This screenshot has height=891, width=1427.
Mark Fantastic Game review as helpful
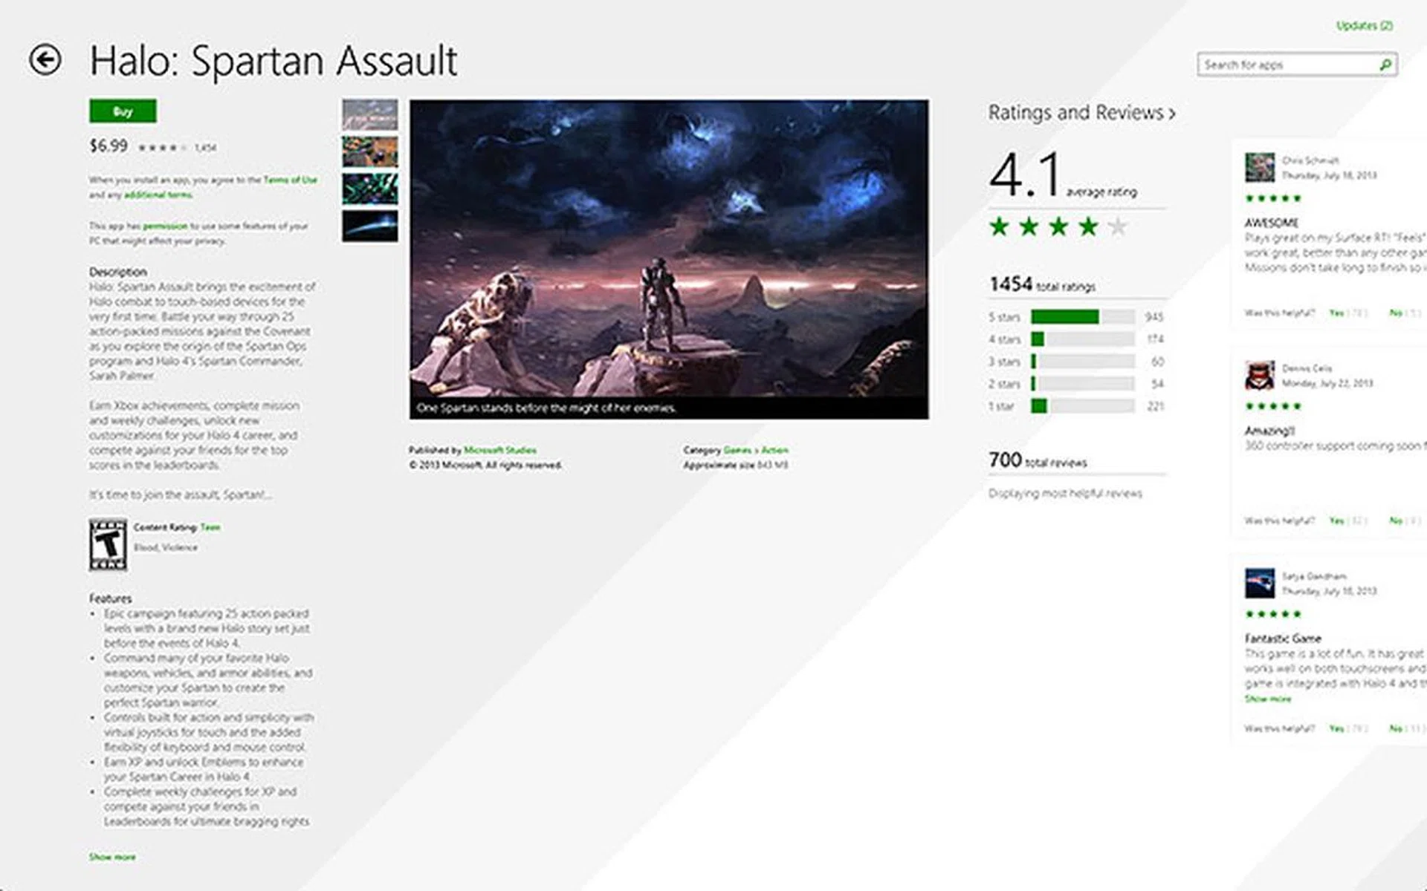[x=1336, y=729]
